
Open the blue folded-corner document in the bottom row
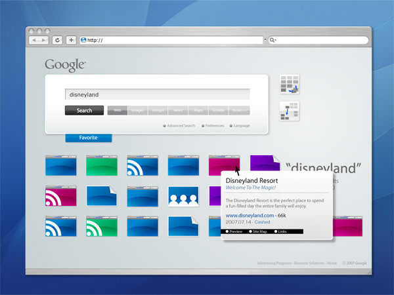(183, 226)
